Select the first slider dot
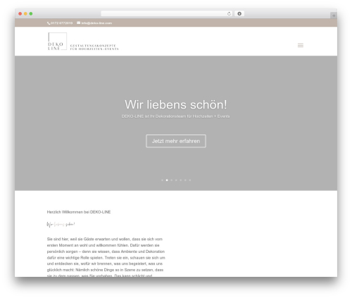This screenshot has width=352, height=298. coord(162,180)
